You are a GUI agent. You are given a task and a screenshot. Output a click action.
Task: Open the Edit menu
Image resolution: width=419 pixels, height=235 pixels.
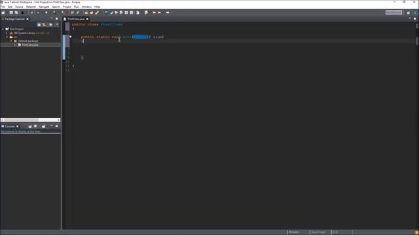point(10,7)
